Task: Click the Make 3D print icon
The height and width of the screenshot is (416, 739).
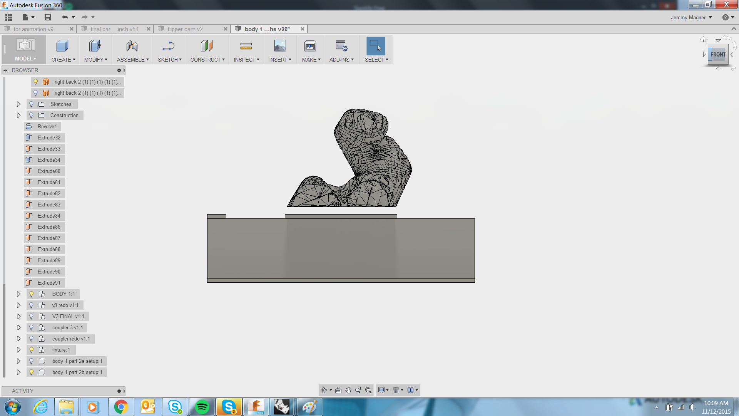Action: [x=310, y=46]
